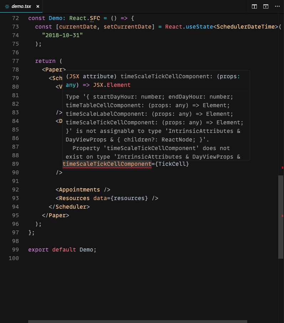
Task: Click line number 100 in the gutter
Action: point(14,258)
